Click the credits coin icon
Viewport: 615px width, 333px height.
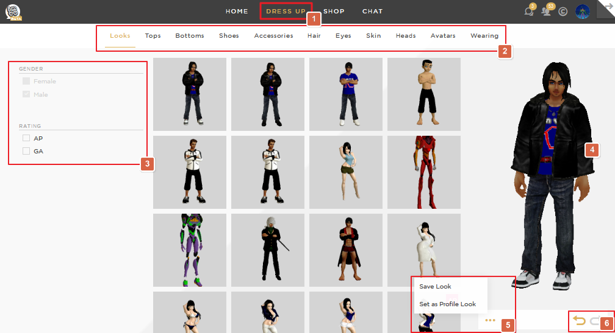[x=563, y=12]
